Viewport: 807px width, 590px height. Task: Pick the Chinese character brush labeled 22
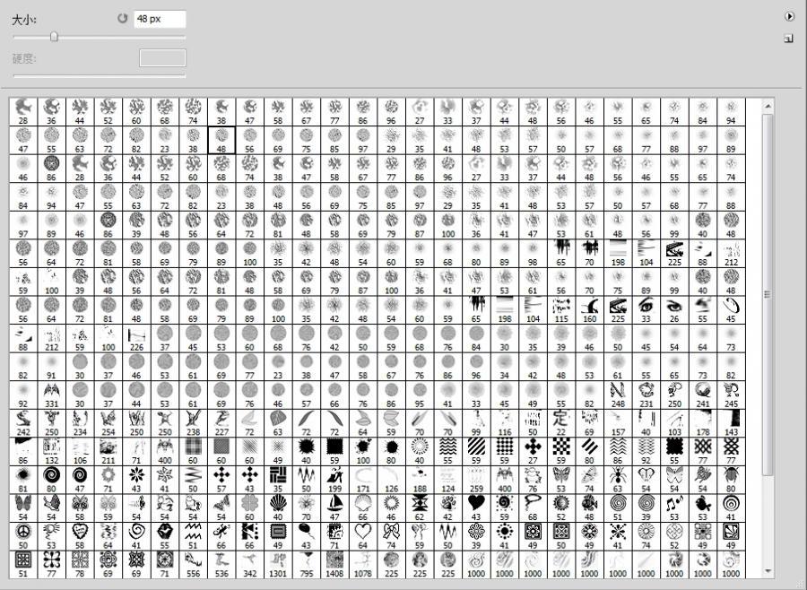[561, 423]
